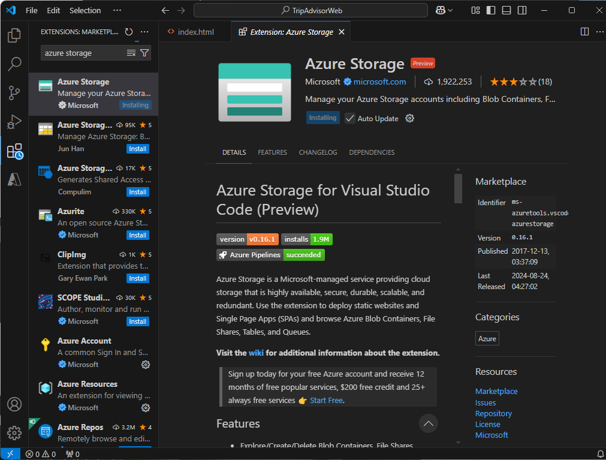The width and height of the screenshot is (606, 460).
Task: Customize layout icon in title bar
Action: pyautogui.click(x=476, y=10)
